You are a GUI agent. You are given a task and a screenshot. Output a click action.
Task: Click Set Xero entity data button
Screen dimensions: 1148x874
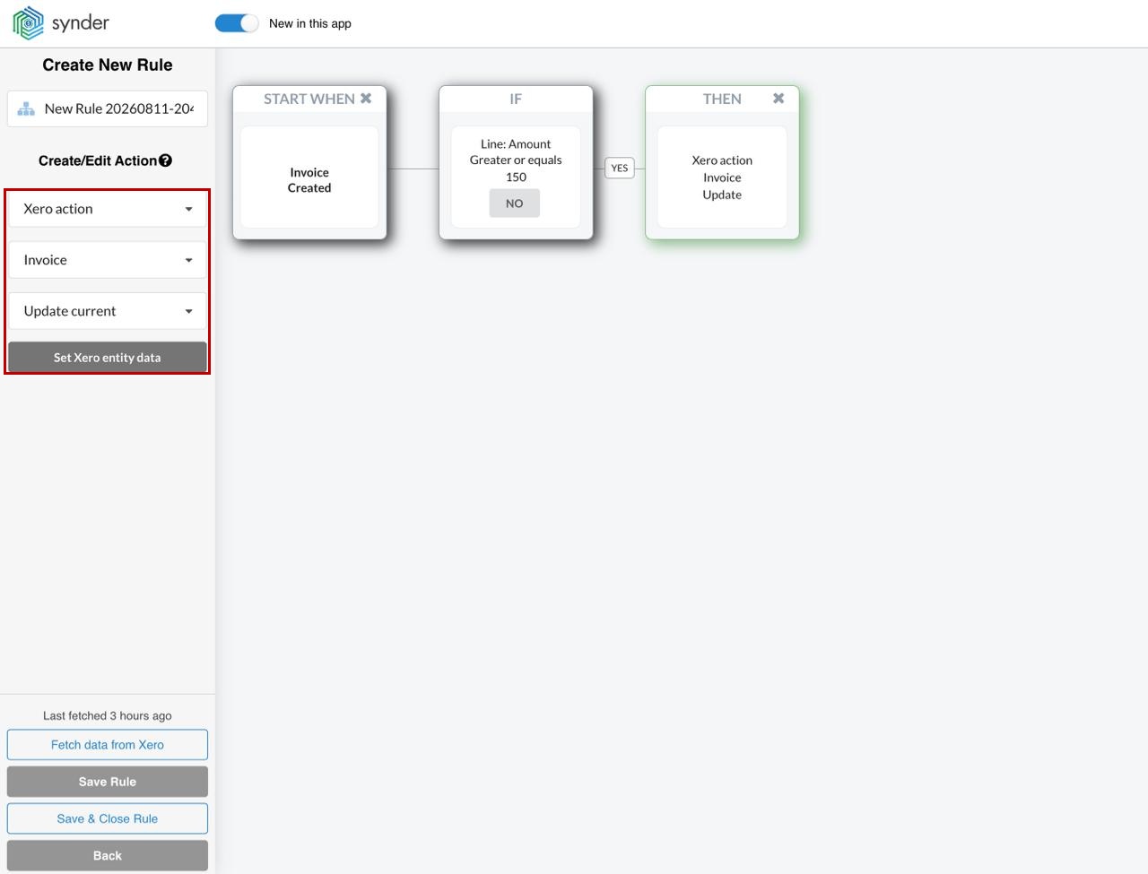(x=108, y=357)
